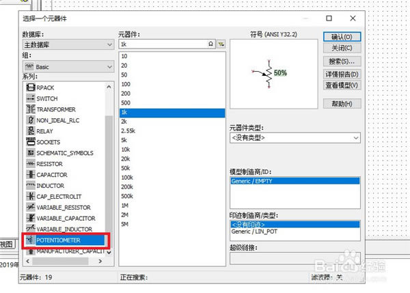Viewport: 410px width, 293px height.
Task: Select the VARIABLE_RESISTOR family icon
Action: pos(31,207)
